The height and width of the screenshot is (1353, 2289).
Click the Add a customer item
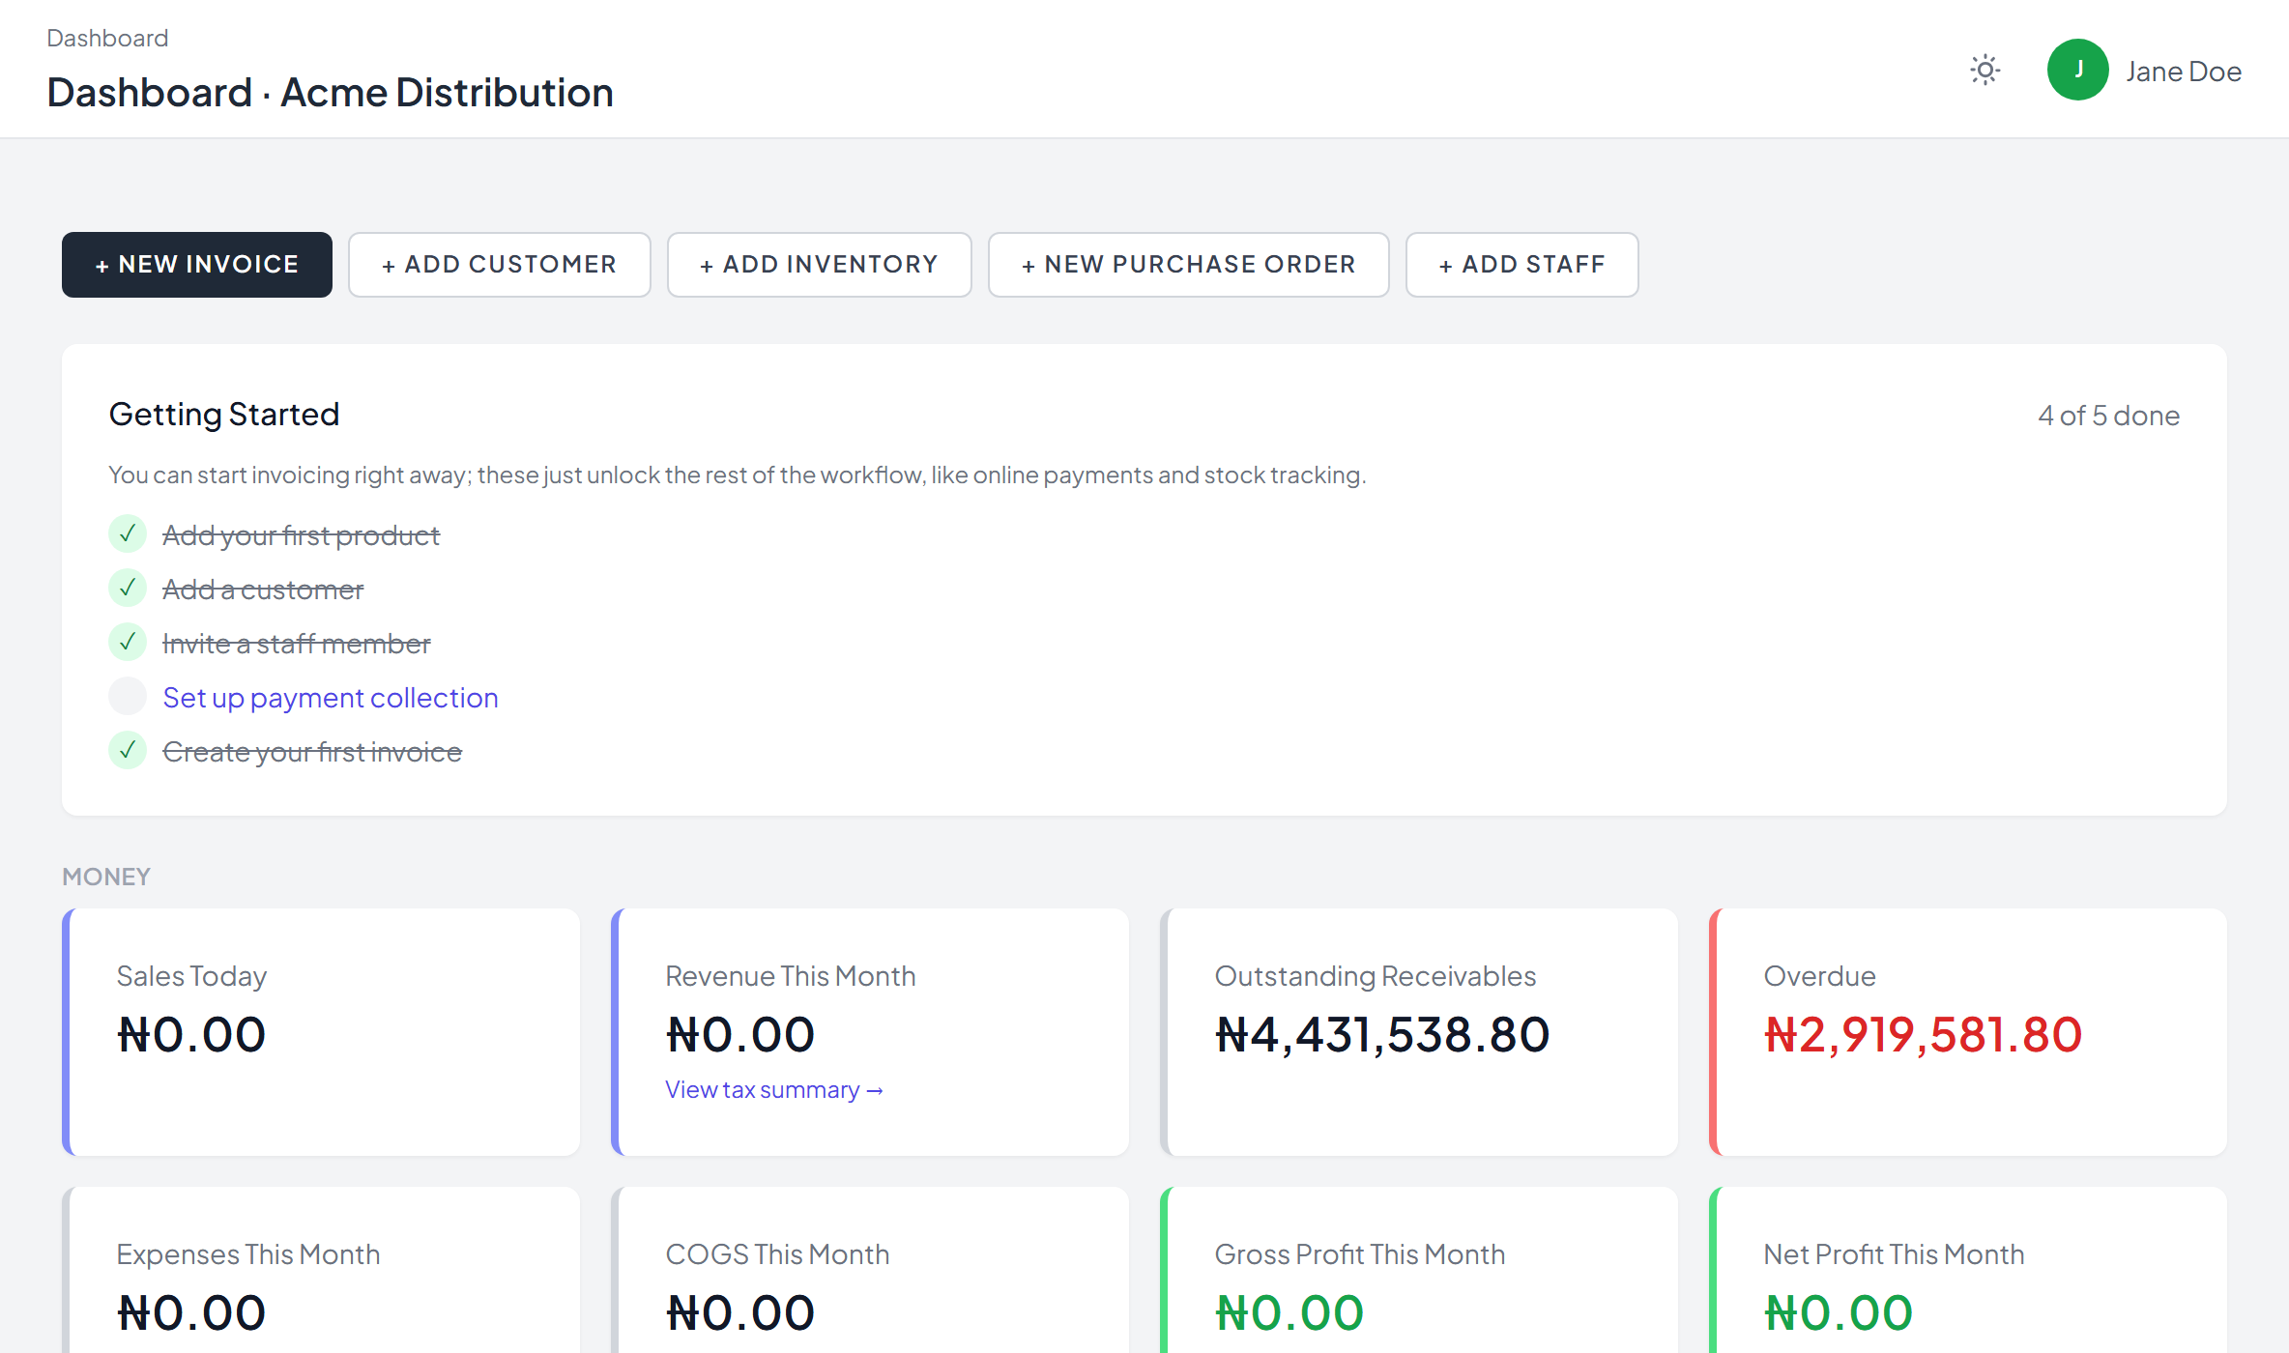(263, 590)
